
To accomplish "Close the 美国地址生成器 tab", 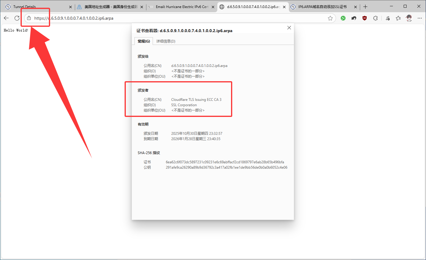I will (142, 7).
